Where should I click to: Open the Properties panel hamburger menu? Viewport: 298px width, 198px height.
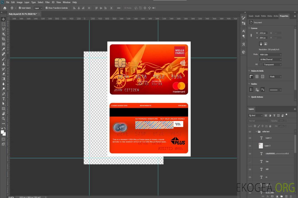click(295, 16)
